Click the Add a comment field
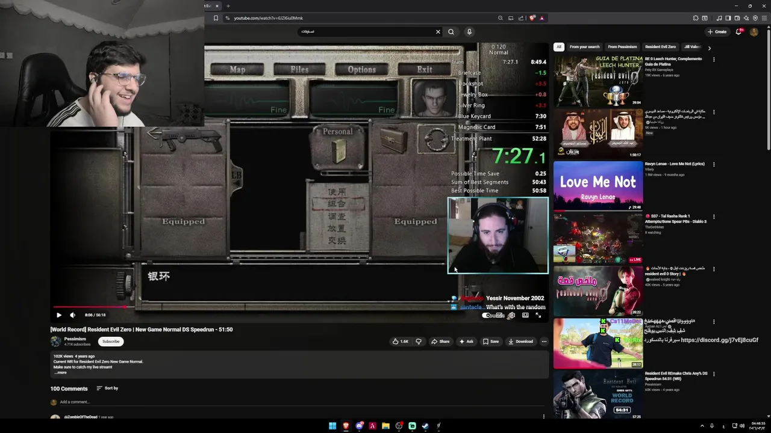This screenshot has width=771, height=433. coord(301,402)
